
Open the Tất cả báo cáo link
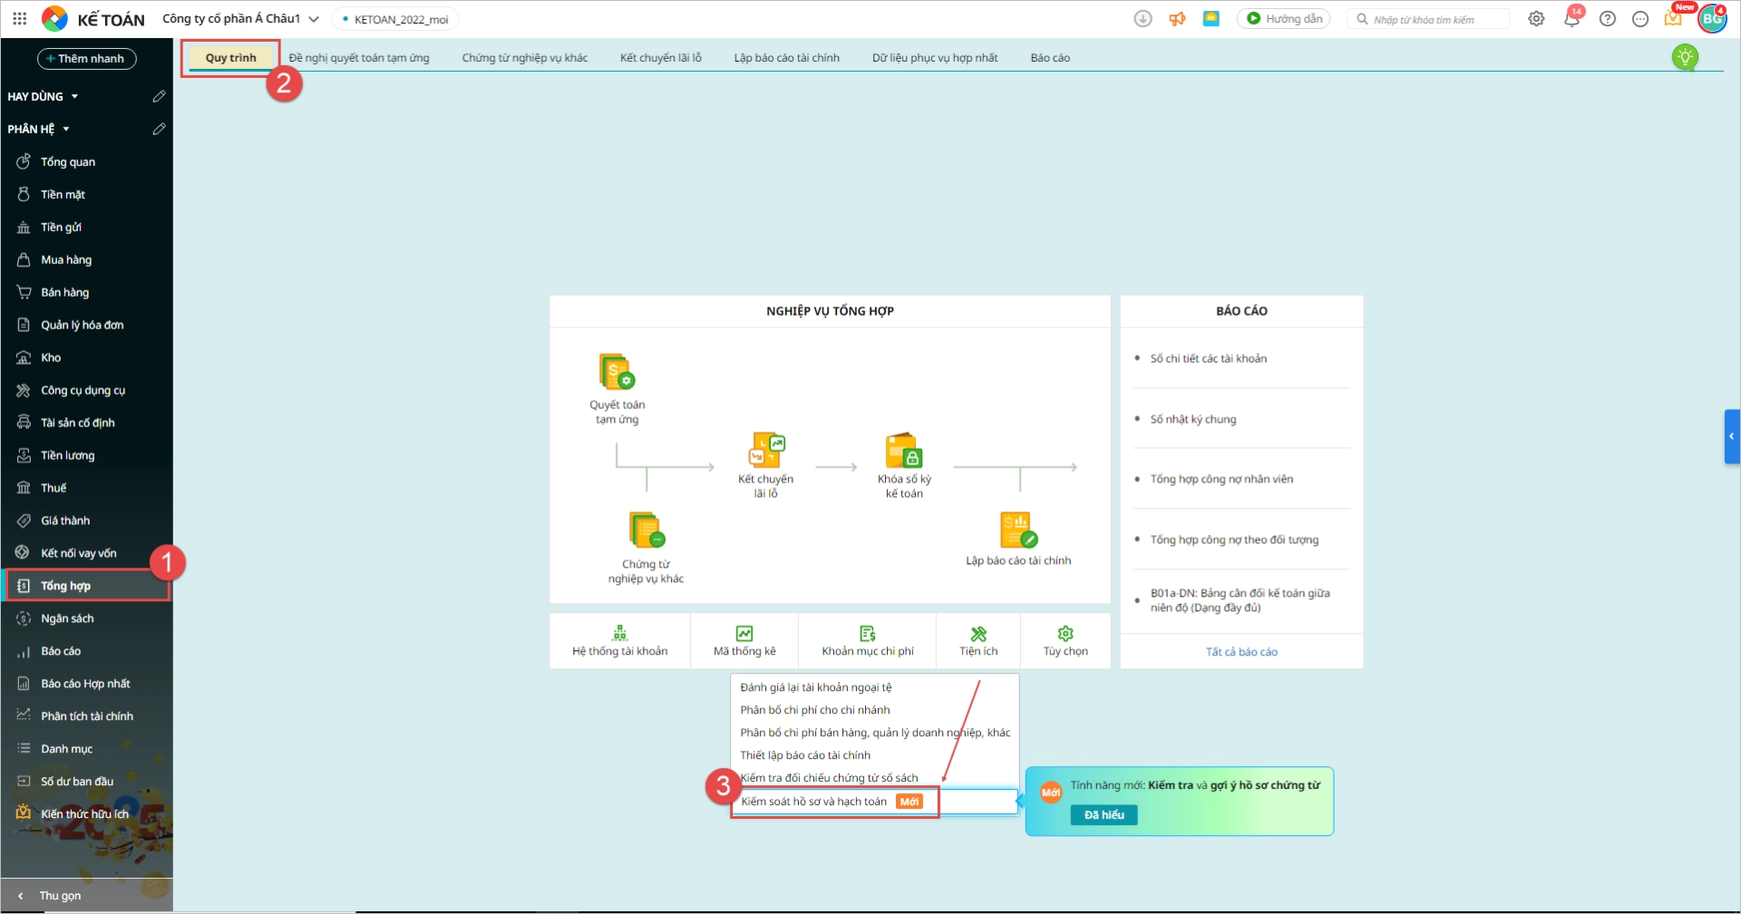point(1241,652)
